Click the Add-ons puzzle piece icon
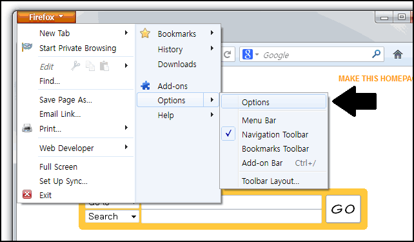 (145, 86)
